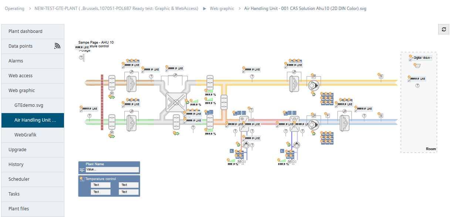Click the Operating breadcrumb

point(14,9)
